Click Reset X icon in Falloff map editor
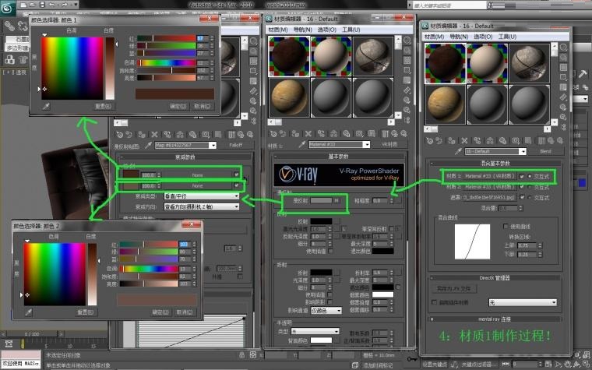 tap(154, 135)
